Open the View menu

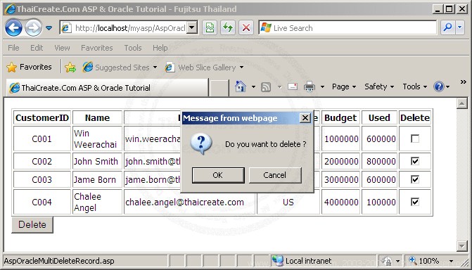(62, 48)
